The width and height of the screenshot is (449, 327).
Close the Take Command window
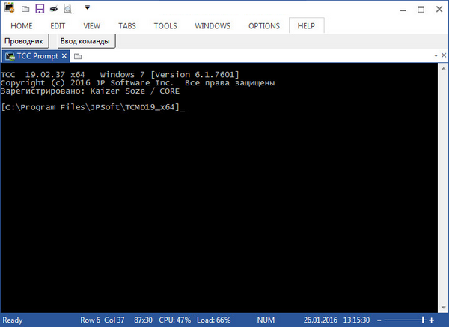click(439, 9)
